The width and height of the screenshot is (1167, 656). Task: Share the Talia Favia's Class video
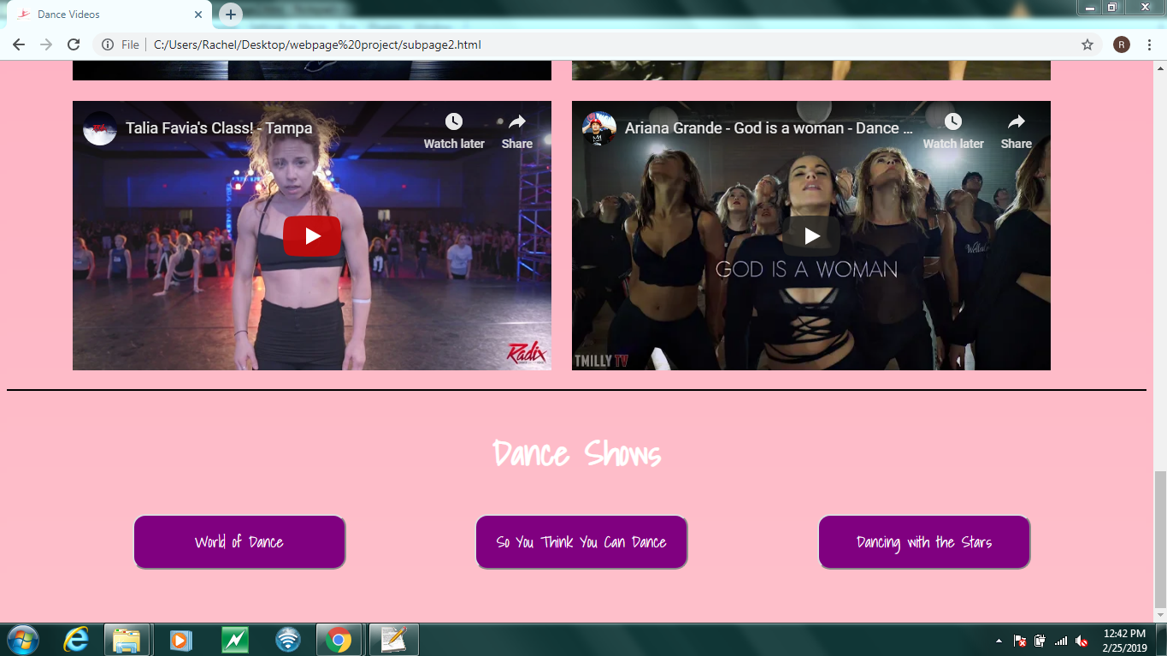(x=517, y=131)
